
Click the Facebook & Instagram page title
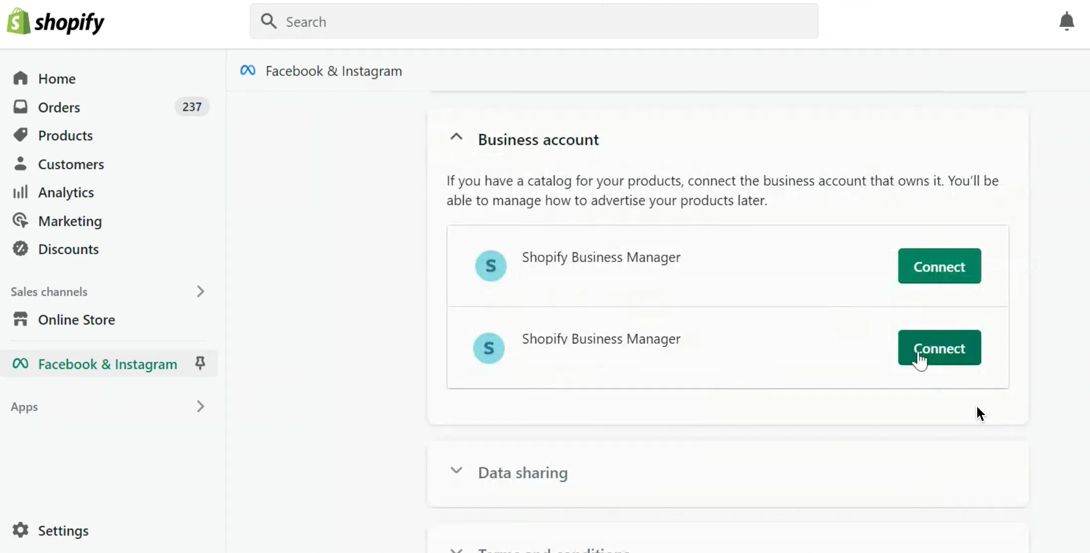pyautogui.click(x=334, y=71)
